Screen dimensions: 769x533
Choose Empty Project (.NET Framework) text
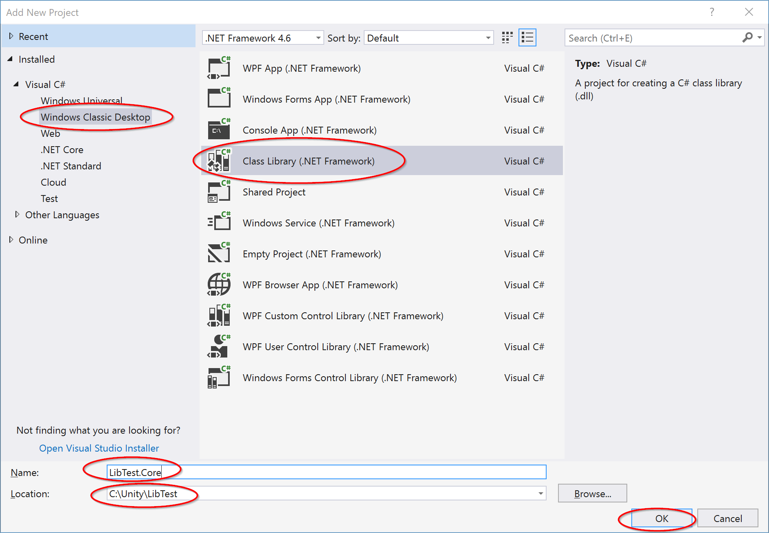(312, 254)
